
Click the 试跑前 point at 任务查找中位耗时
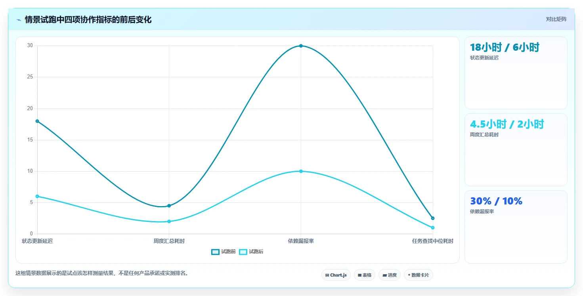[x=433, y=218]
